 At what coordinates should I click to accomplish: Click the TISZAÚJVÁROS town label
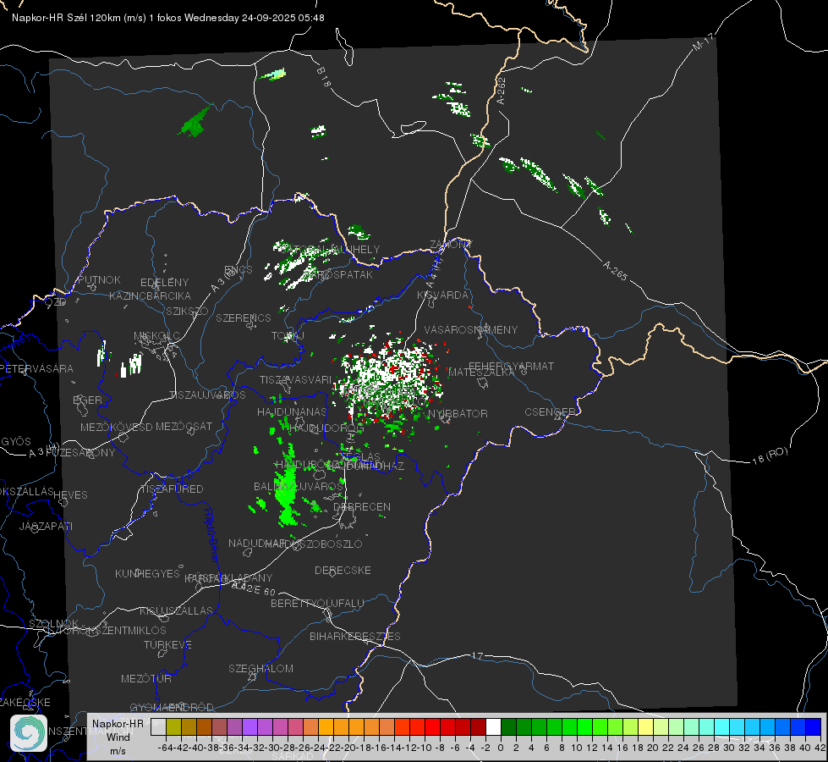coord(207,395)
